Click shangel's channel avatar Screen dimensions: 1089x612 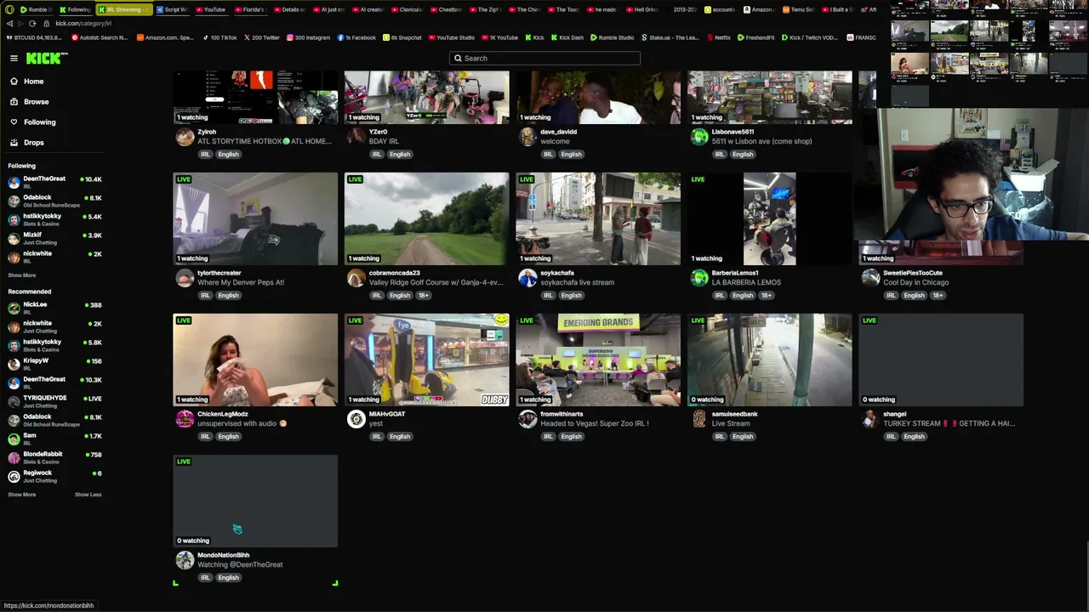pyautogui.click(x=870, y=419)
